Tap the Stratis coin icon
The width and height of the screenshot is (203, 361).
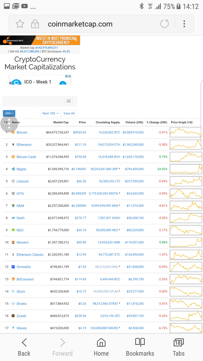[13, 304]
